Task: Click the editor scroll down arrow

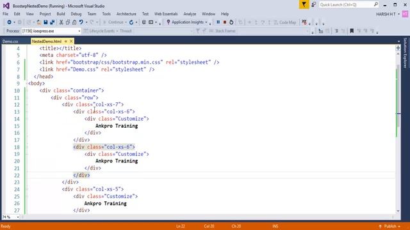Action: [398, 211]
